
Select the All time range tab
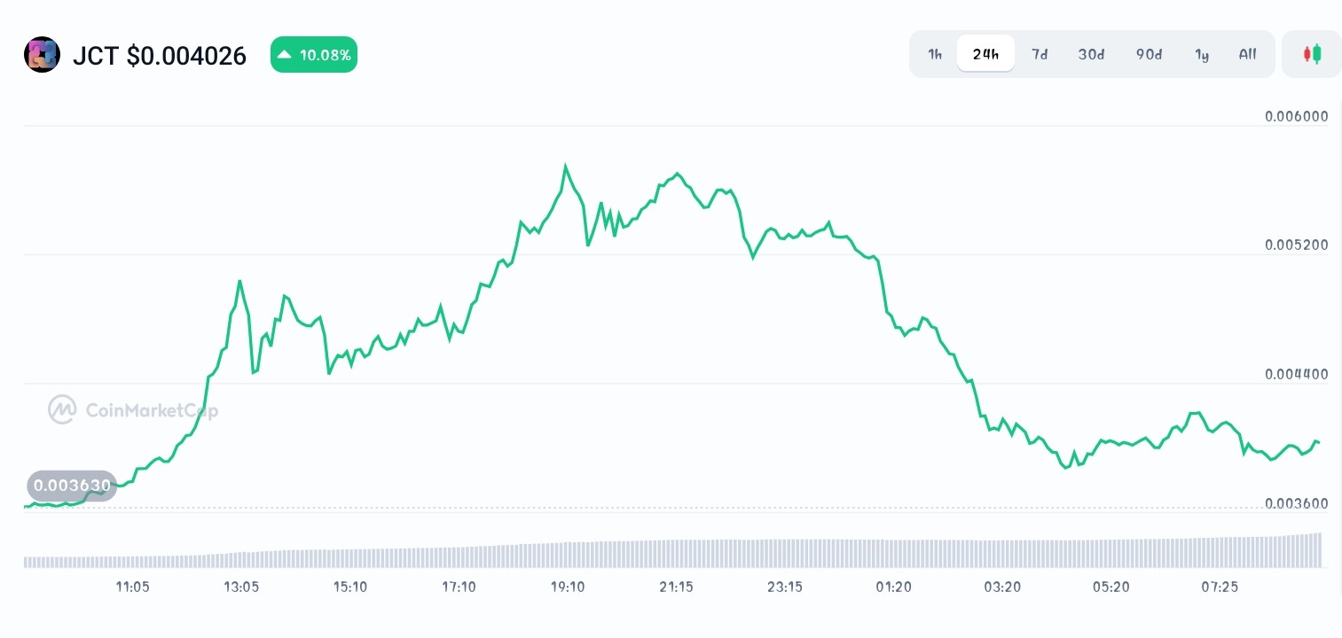(x=1247, y=54)
